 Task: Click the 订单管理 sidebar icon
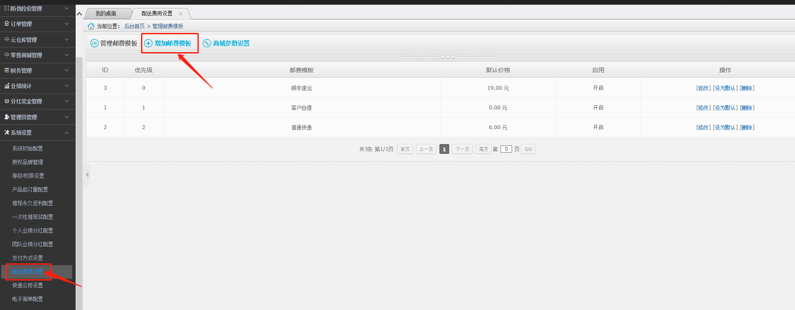pyautogui.click(x=7, y=24)
